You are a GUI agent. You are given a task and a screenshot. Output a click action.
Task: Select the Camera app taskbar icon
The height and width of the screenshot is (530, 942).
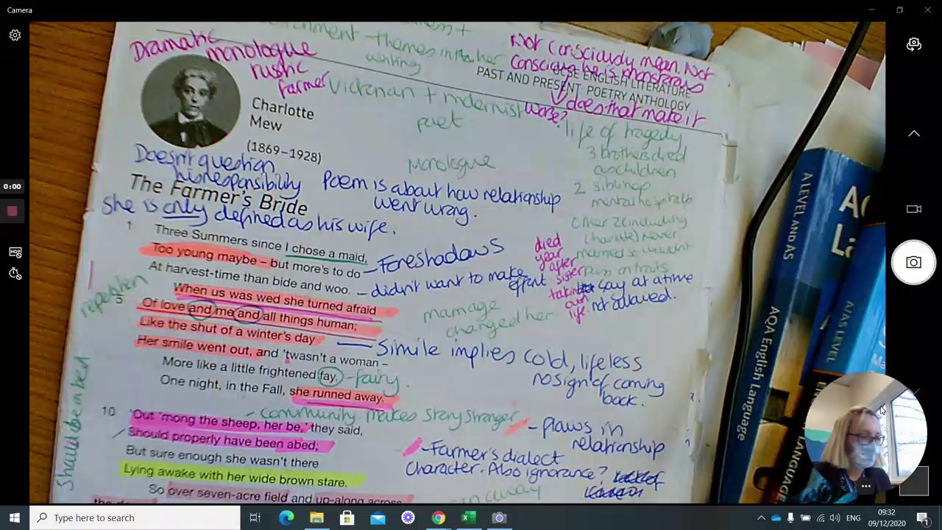coord(499,517)
